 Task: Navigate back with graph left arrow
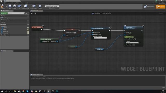(32, 13)
